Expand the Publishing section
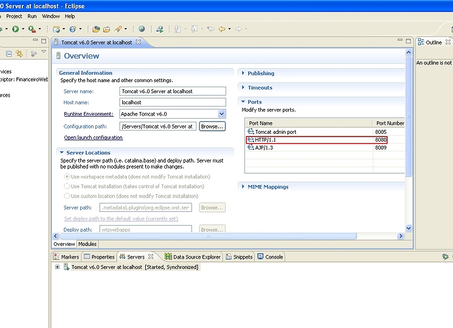 (x=243, y=73)
